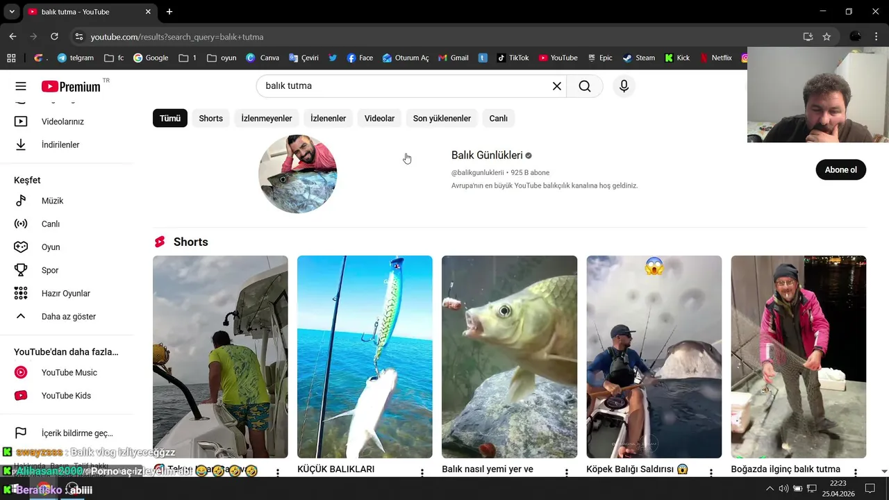Bookmark this page with the star

tap(826, 37)
